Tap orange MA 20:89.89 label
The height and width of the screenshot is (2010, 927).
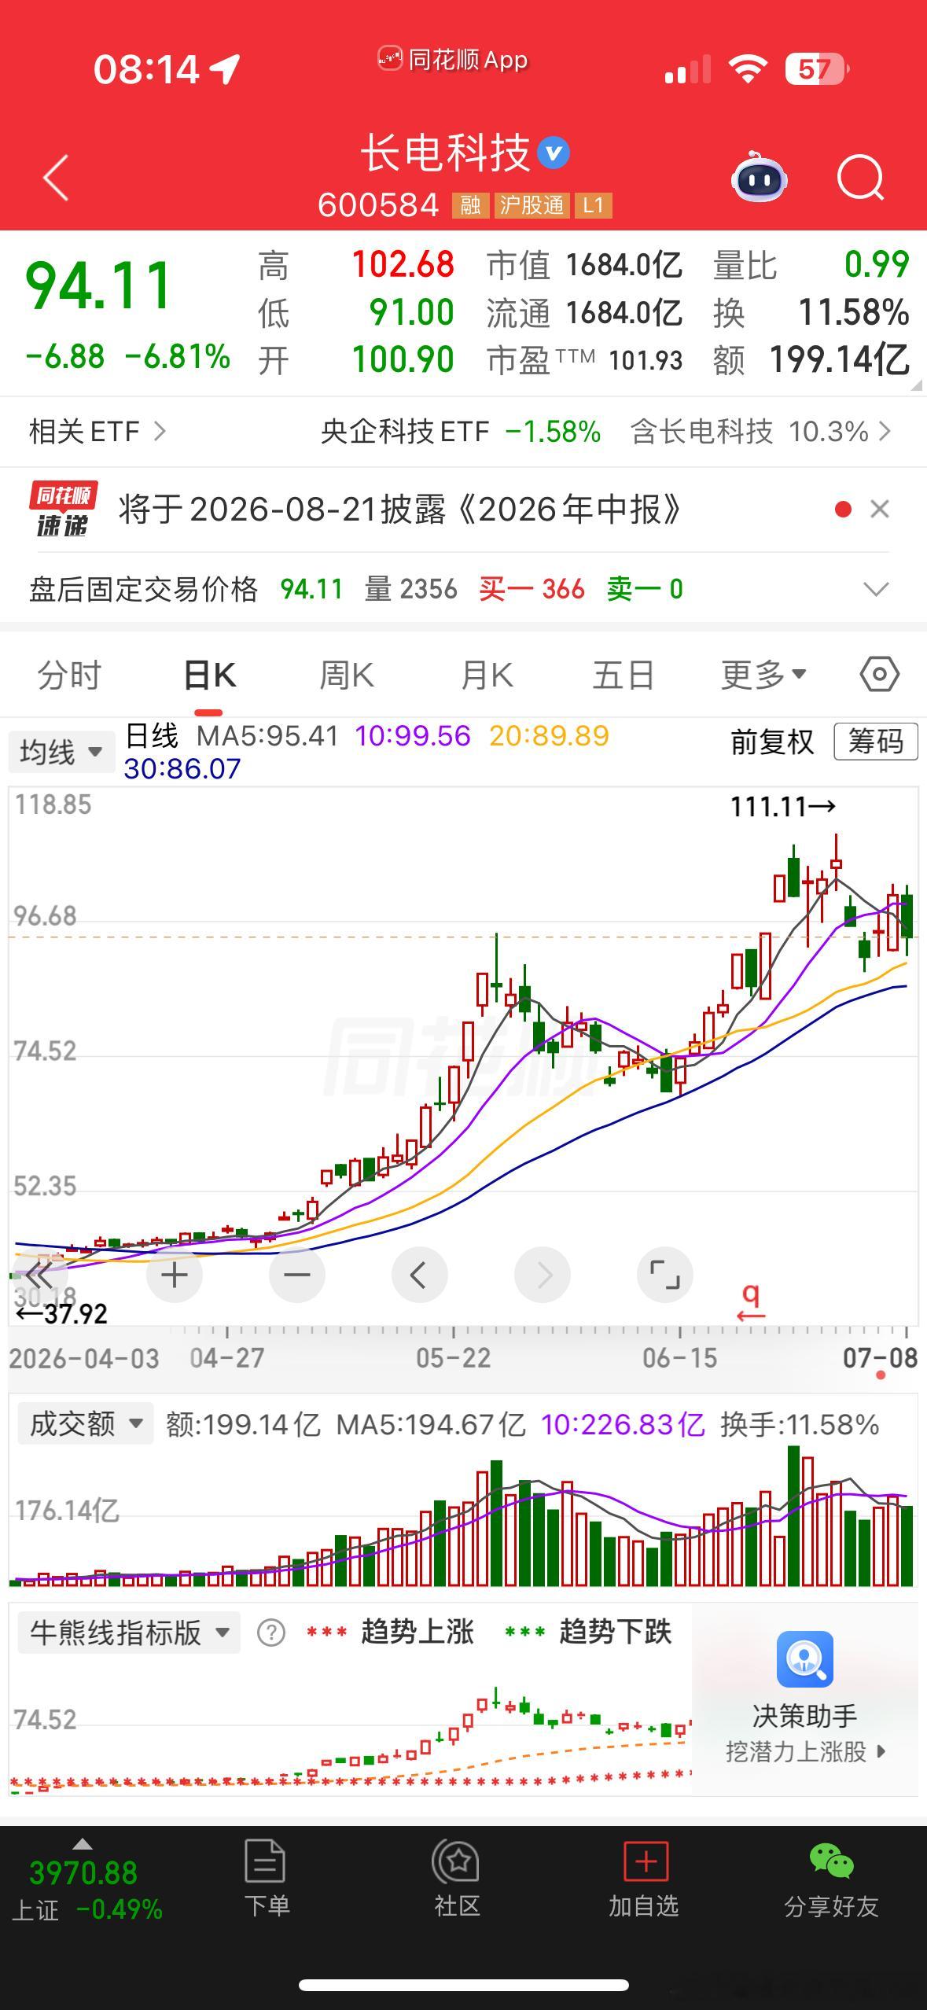(549, 736)
